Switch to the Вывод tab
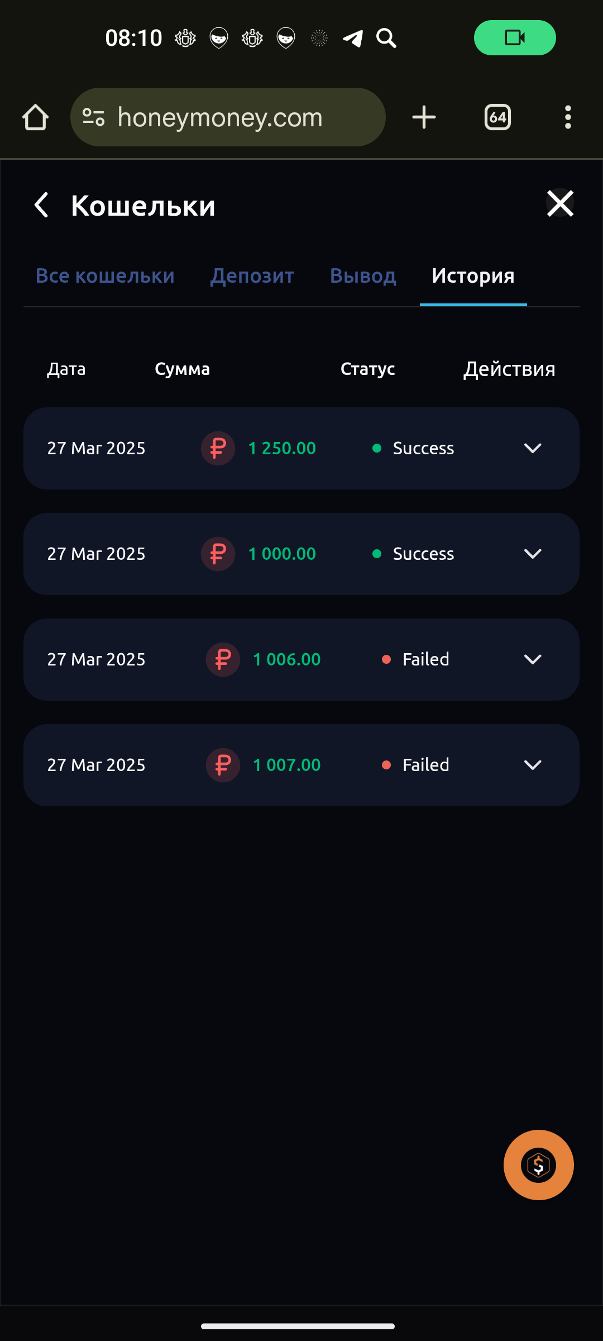Screen dimensions: 603x1341 click(x=363, y=276)
